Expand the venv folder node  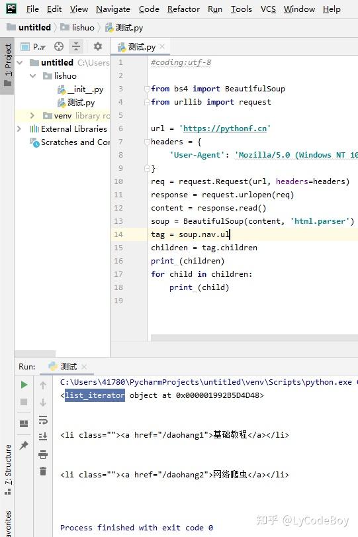tap(32, 115)
